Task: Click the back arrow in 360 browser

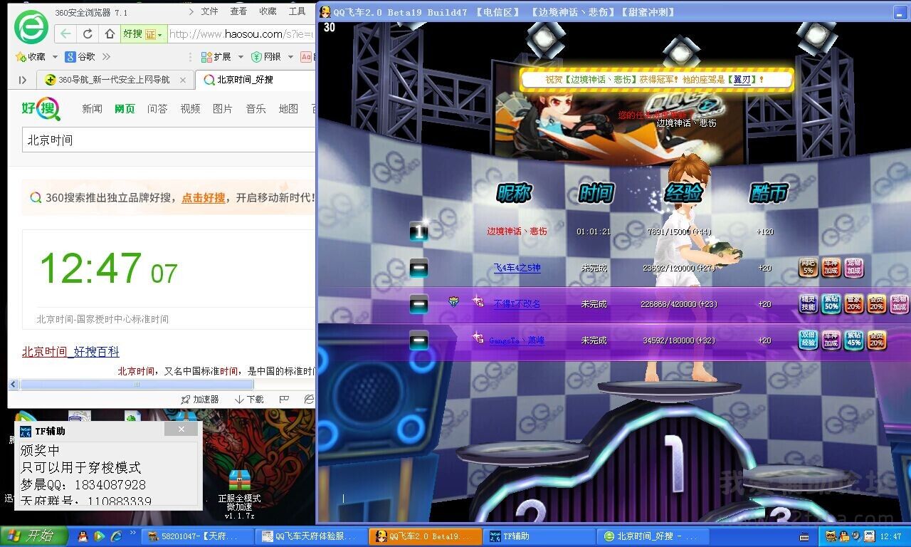Action: [65, 33]
